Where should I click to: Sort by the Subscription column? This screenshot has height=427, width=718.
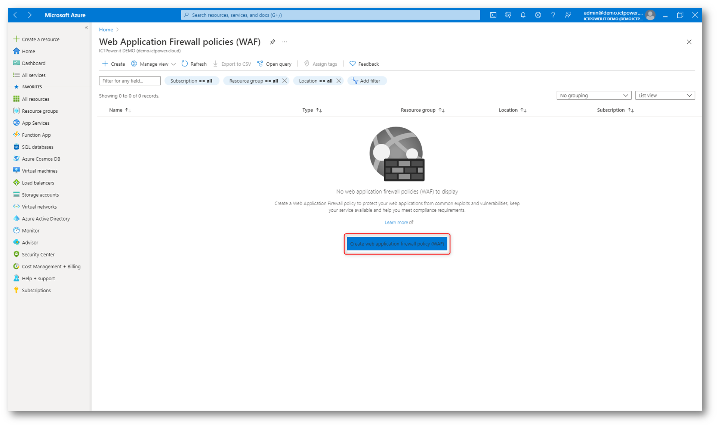coord(615,110)
